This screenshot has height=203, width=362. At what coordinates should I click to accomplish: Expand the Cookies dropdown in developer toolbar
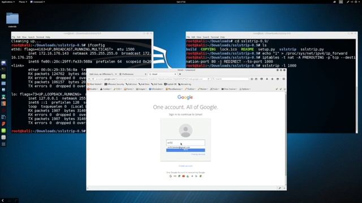106,89
